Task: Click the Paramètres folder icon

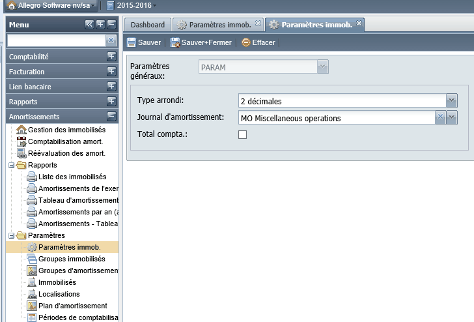Action: pos(21,235)
